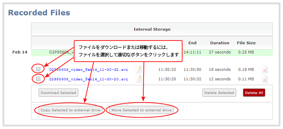The width and height of the screenshot is (283, 129).
Task: Click the red Delete All button
Action: point(254,93)
